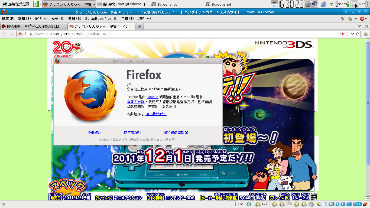Open the network computers panel icon
Viewport: 370px width, 208px height.
click(x=314, y=4)
